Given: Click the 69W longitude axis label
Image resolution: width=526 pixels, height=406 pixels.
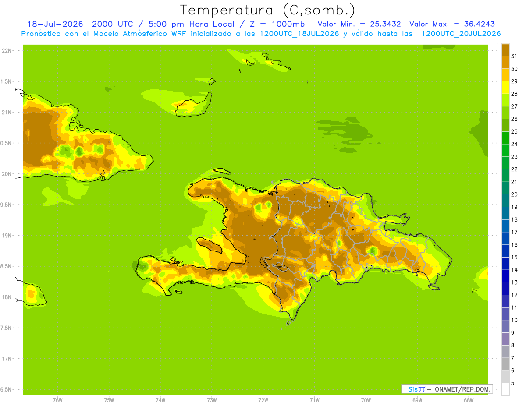Looking at the screenshot, I should pos(417,400).
